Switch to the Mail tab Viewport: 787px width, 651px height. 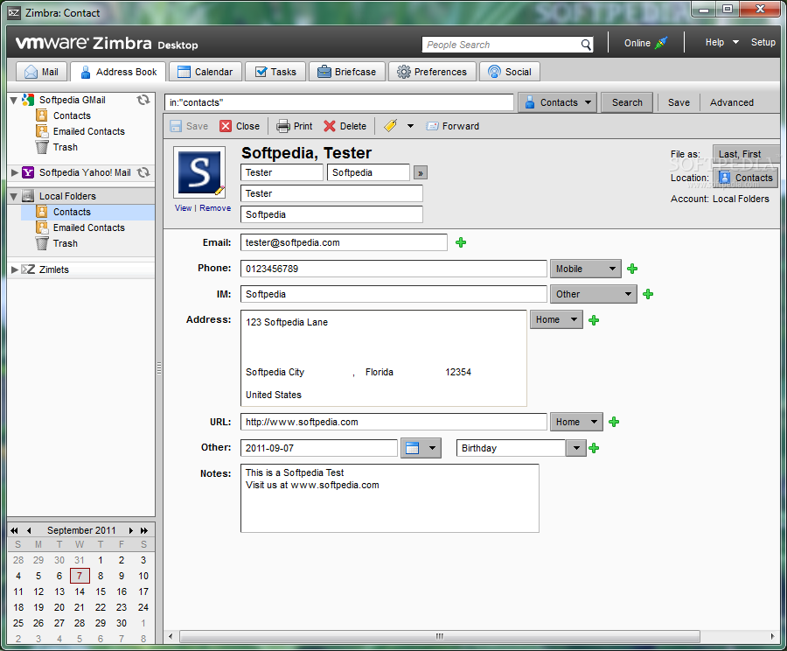41,72
